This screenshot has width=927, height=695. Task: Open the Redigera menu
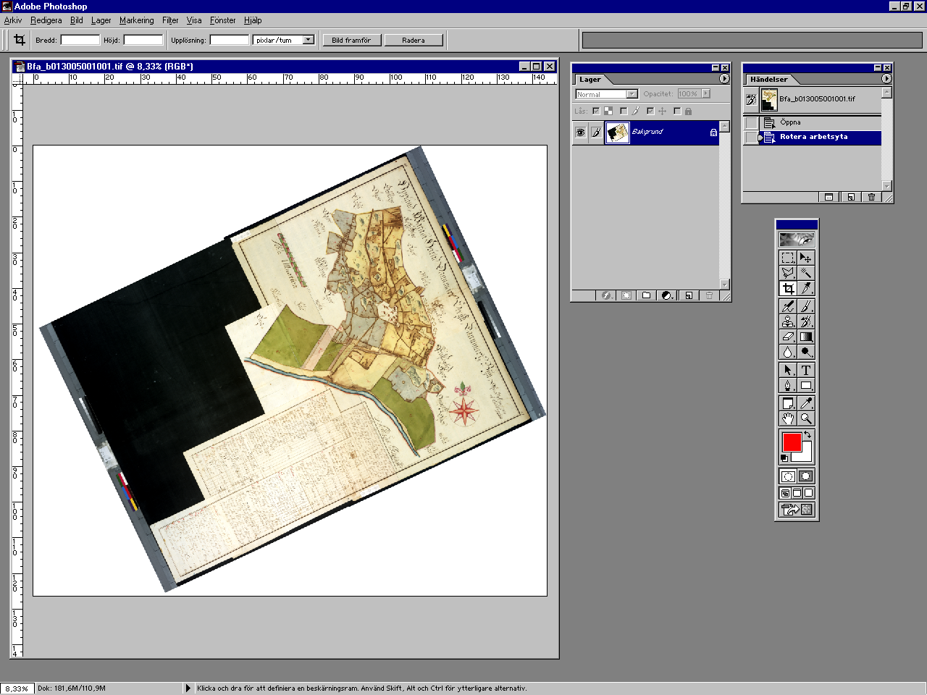46,20
